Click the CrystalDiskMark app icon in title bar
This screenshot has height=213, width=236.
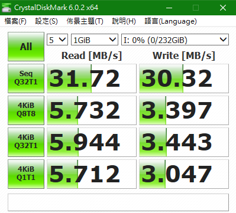click(x=7, y=8)
